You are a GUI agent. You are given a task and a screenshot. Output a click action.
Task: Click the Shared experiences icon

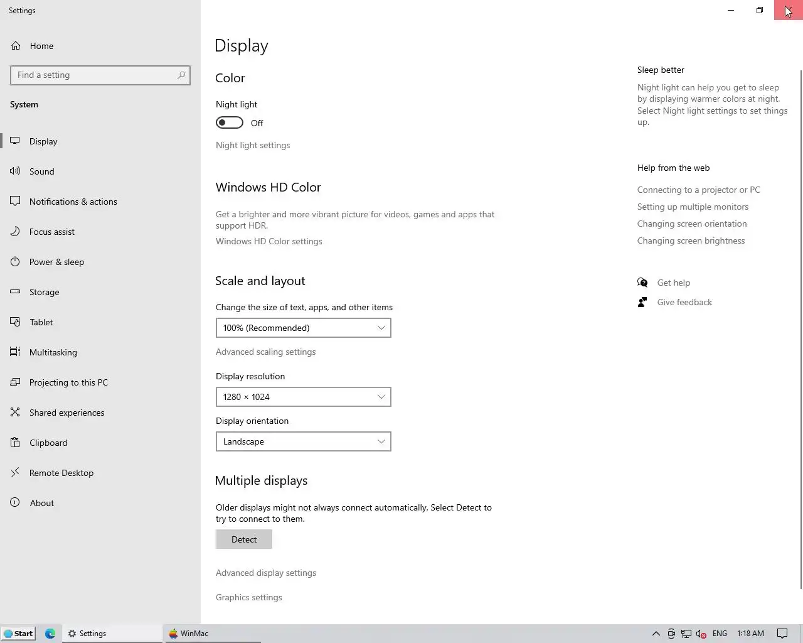pos(15,412)
